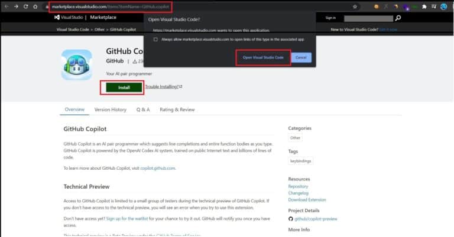Open the media control playlist icon
The image size is (454, 237).
pyautogui.click(x=434, y=6)
